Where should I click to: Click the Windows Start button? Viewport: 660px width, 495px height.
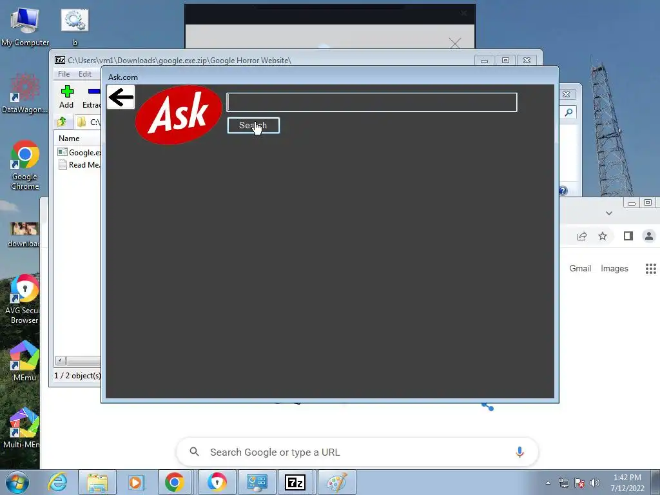pos(17,482)
